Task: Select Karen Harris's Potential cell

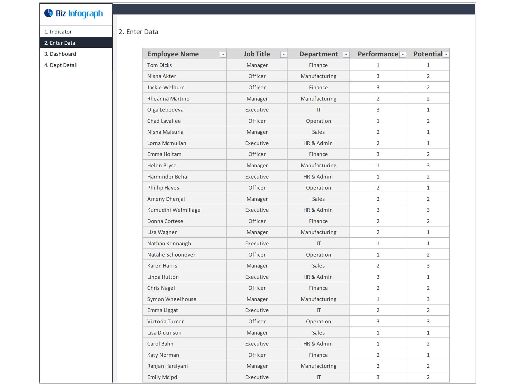Action: click(x=428, y=266)
